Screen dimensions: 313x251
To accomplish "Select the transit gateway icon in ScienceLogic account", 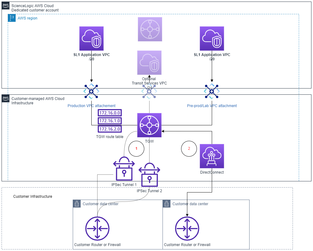I will (150, 29).
